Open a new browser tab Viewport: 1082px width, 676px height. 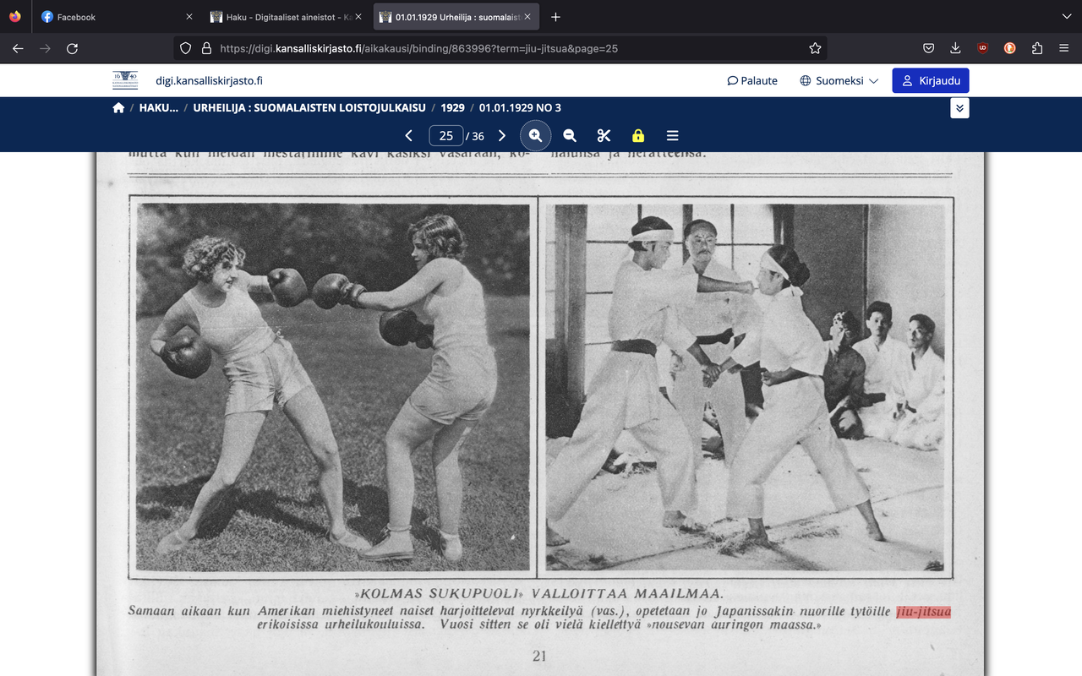(555, 17)
